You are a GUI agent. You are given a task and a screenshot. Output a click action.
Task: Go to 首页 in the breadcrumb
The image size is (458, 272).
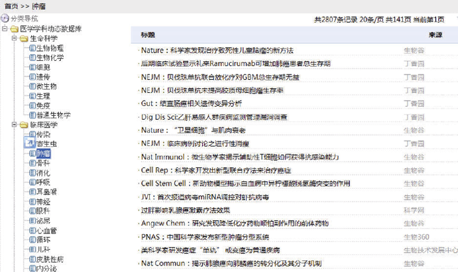tap(11, 6)
